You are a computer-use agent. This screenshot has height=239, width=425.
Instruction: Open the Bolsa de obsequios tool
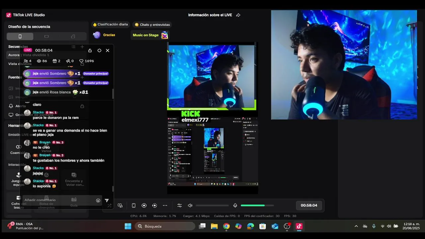tap(46, 202)
